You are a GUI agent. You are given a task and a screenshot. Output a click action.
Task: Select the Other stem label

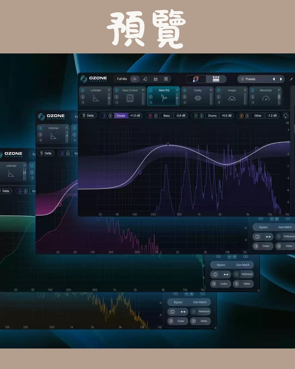coord(258,115)
